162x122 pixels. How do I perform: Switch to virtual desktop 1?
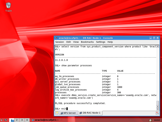[x=12, y=120]
